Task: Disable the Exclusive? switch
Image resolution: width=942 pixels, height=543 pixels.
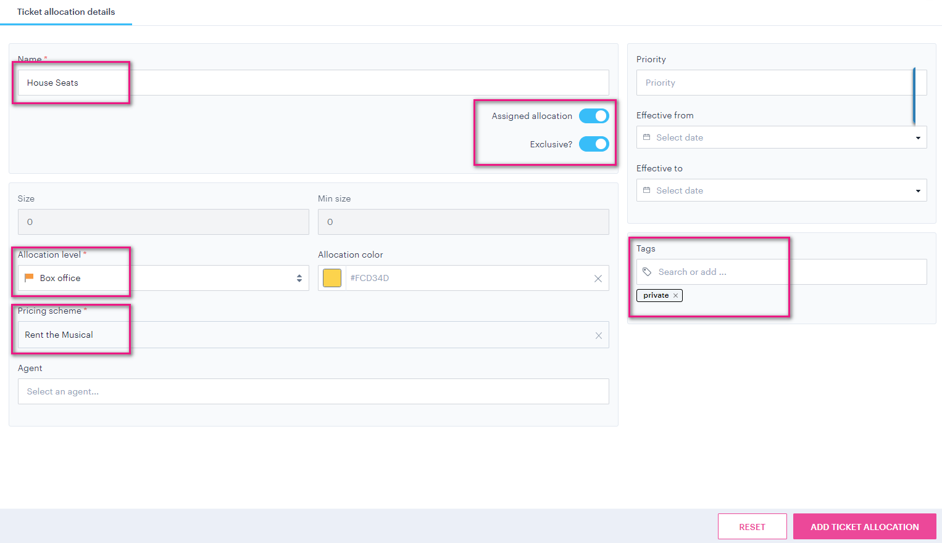Action: pyautogui.click(x=594, y=144)
